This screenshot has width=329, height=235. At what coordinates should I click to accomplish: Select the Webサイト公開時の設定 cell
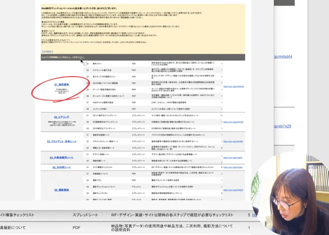pos(103,103)
